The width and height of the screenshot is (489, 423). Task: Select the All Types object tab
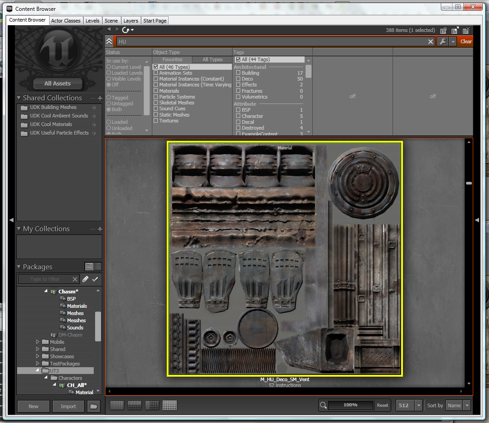(x=212, y=59)
